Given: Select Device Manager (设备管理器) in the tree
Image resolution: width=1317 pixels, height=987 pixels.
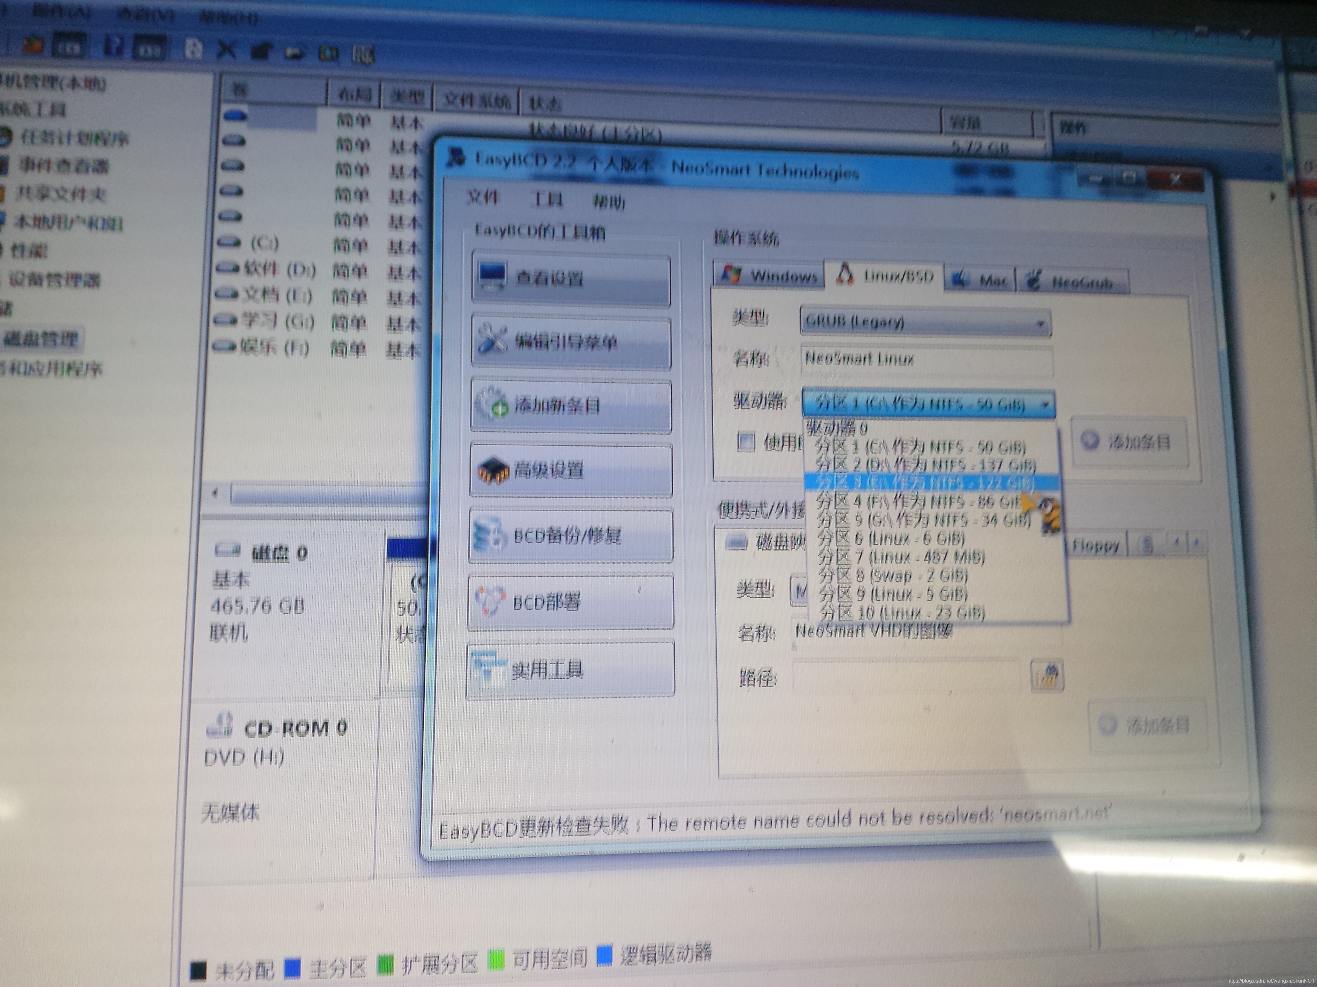Looking at the screenshot, I should (55, 280).
